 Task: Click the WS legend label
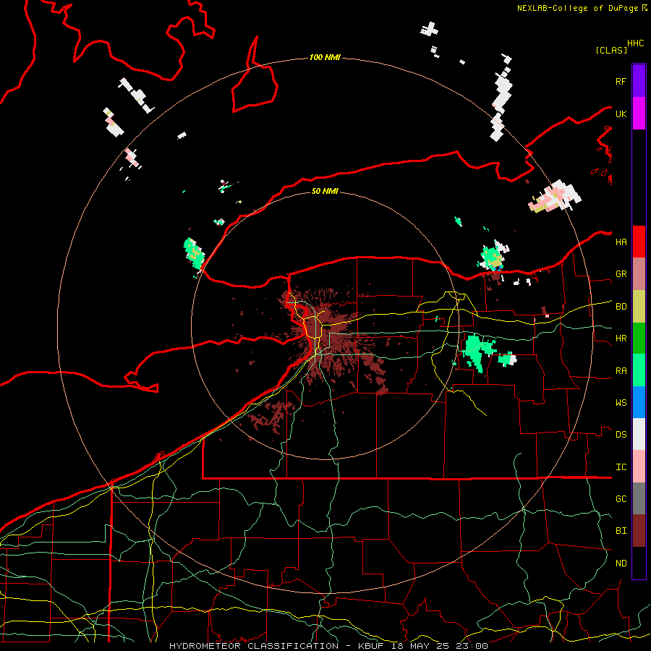[x=621, y=403]
